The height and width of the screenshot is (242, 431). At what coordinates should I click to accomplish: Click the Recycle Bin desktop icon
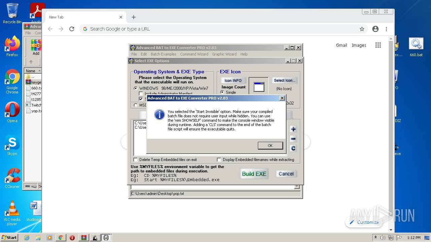12,13
